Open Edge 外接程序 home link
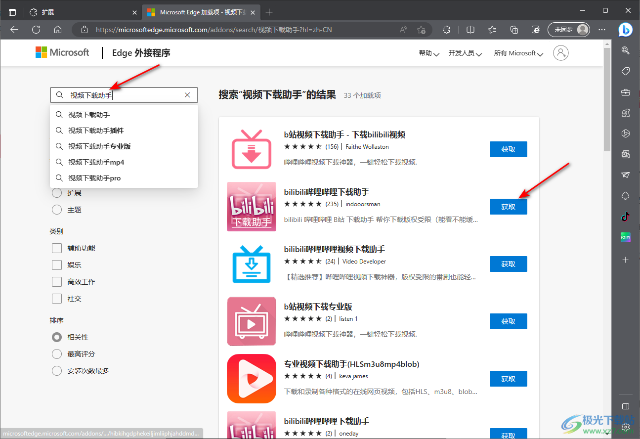 click(x=141, y=53)
